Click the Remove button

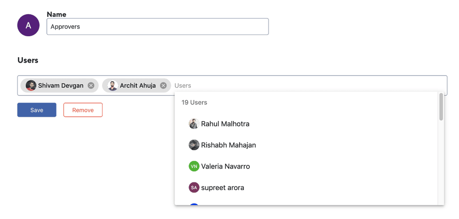coord(83,110)
